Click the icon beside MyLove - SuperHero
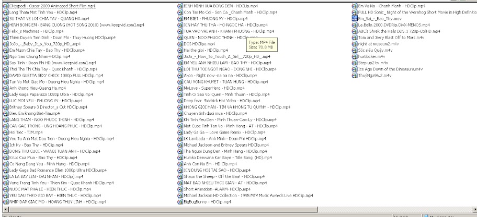The height and width of the screenshot is (217, 477). 180,88
